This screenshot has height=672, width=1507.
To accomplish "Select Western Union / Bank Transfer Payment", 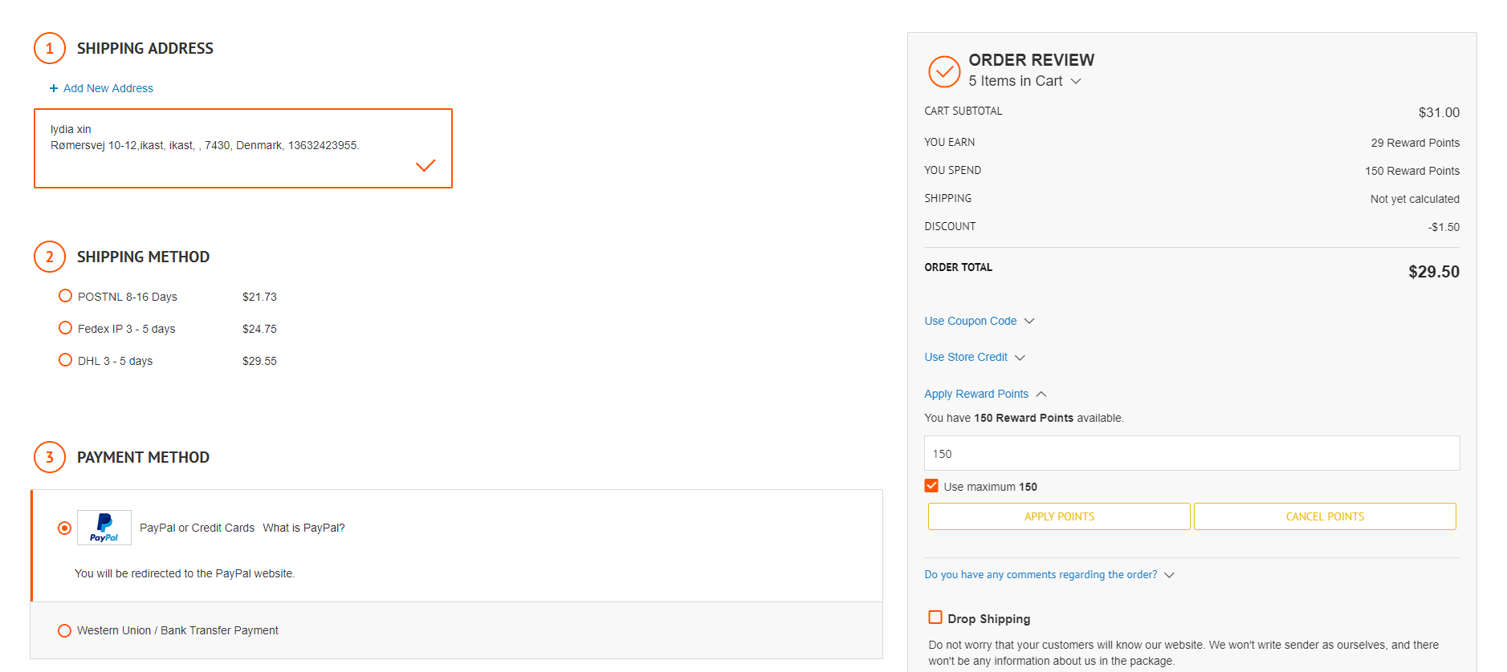I will [65, 630].
